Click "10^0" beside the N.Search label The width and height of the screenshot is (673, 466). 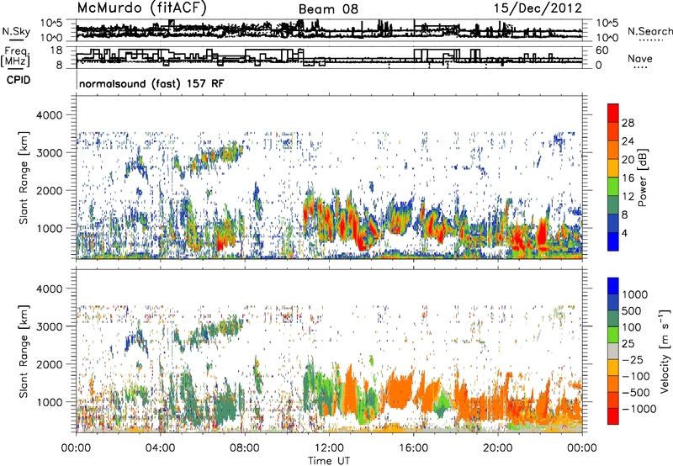pyautogui.click(x=607, y=38)
